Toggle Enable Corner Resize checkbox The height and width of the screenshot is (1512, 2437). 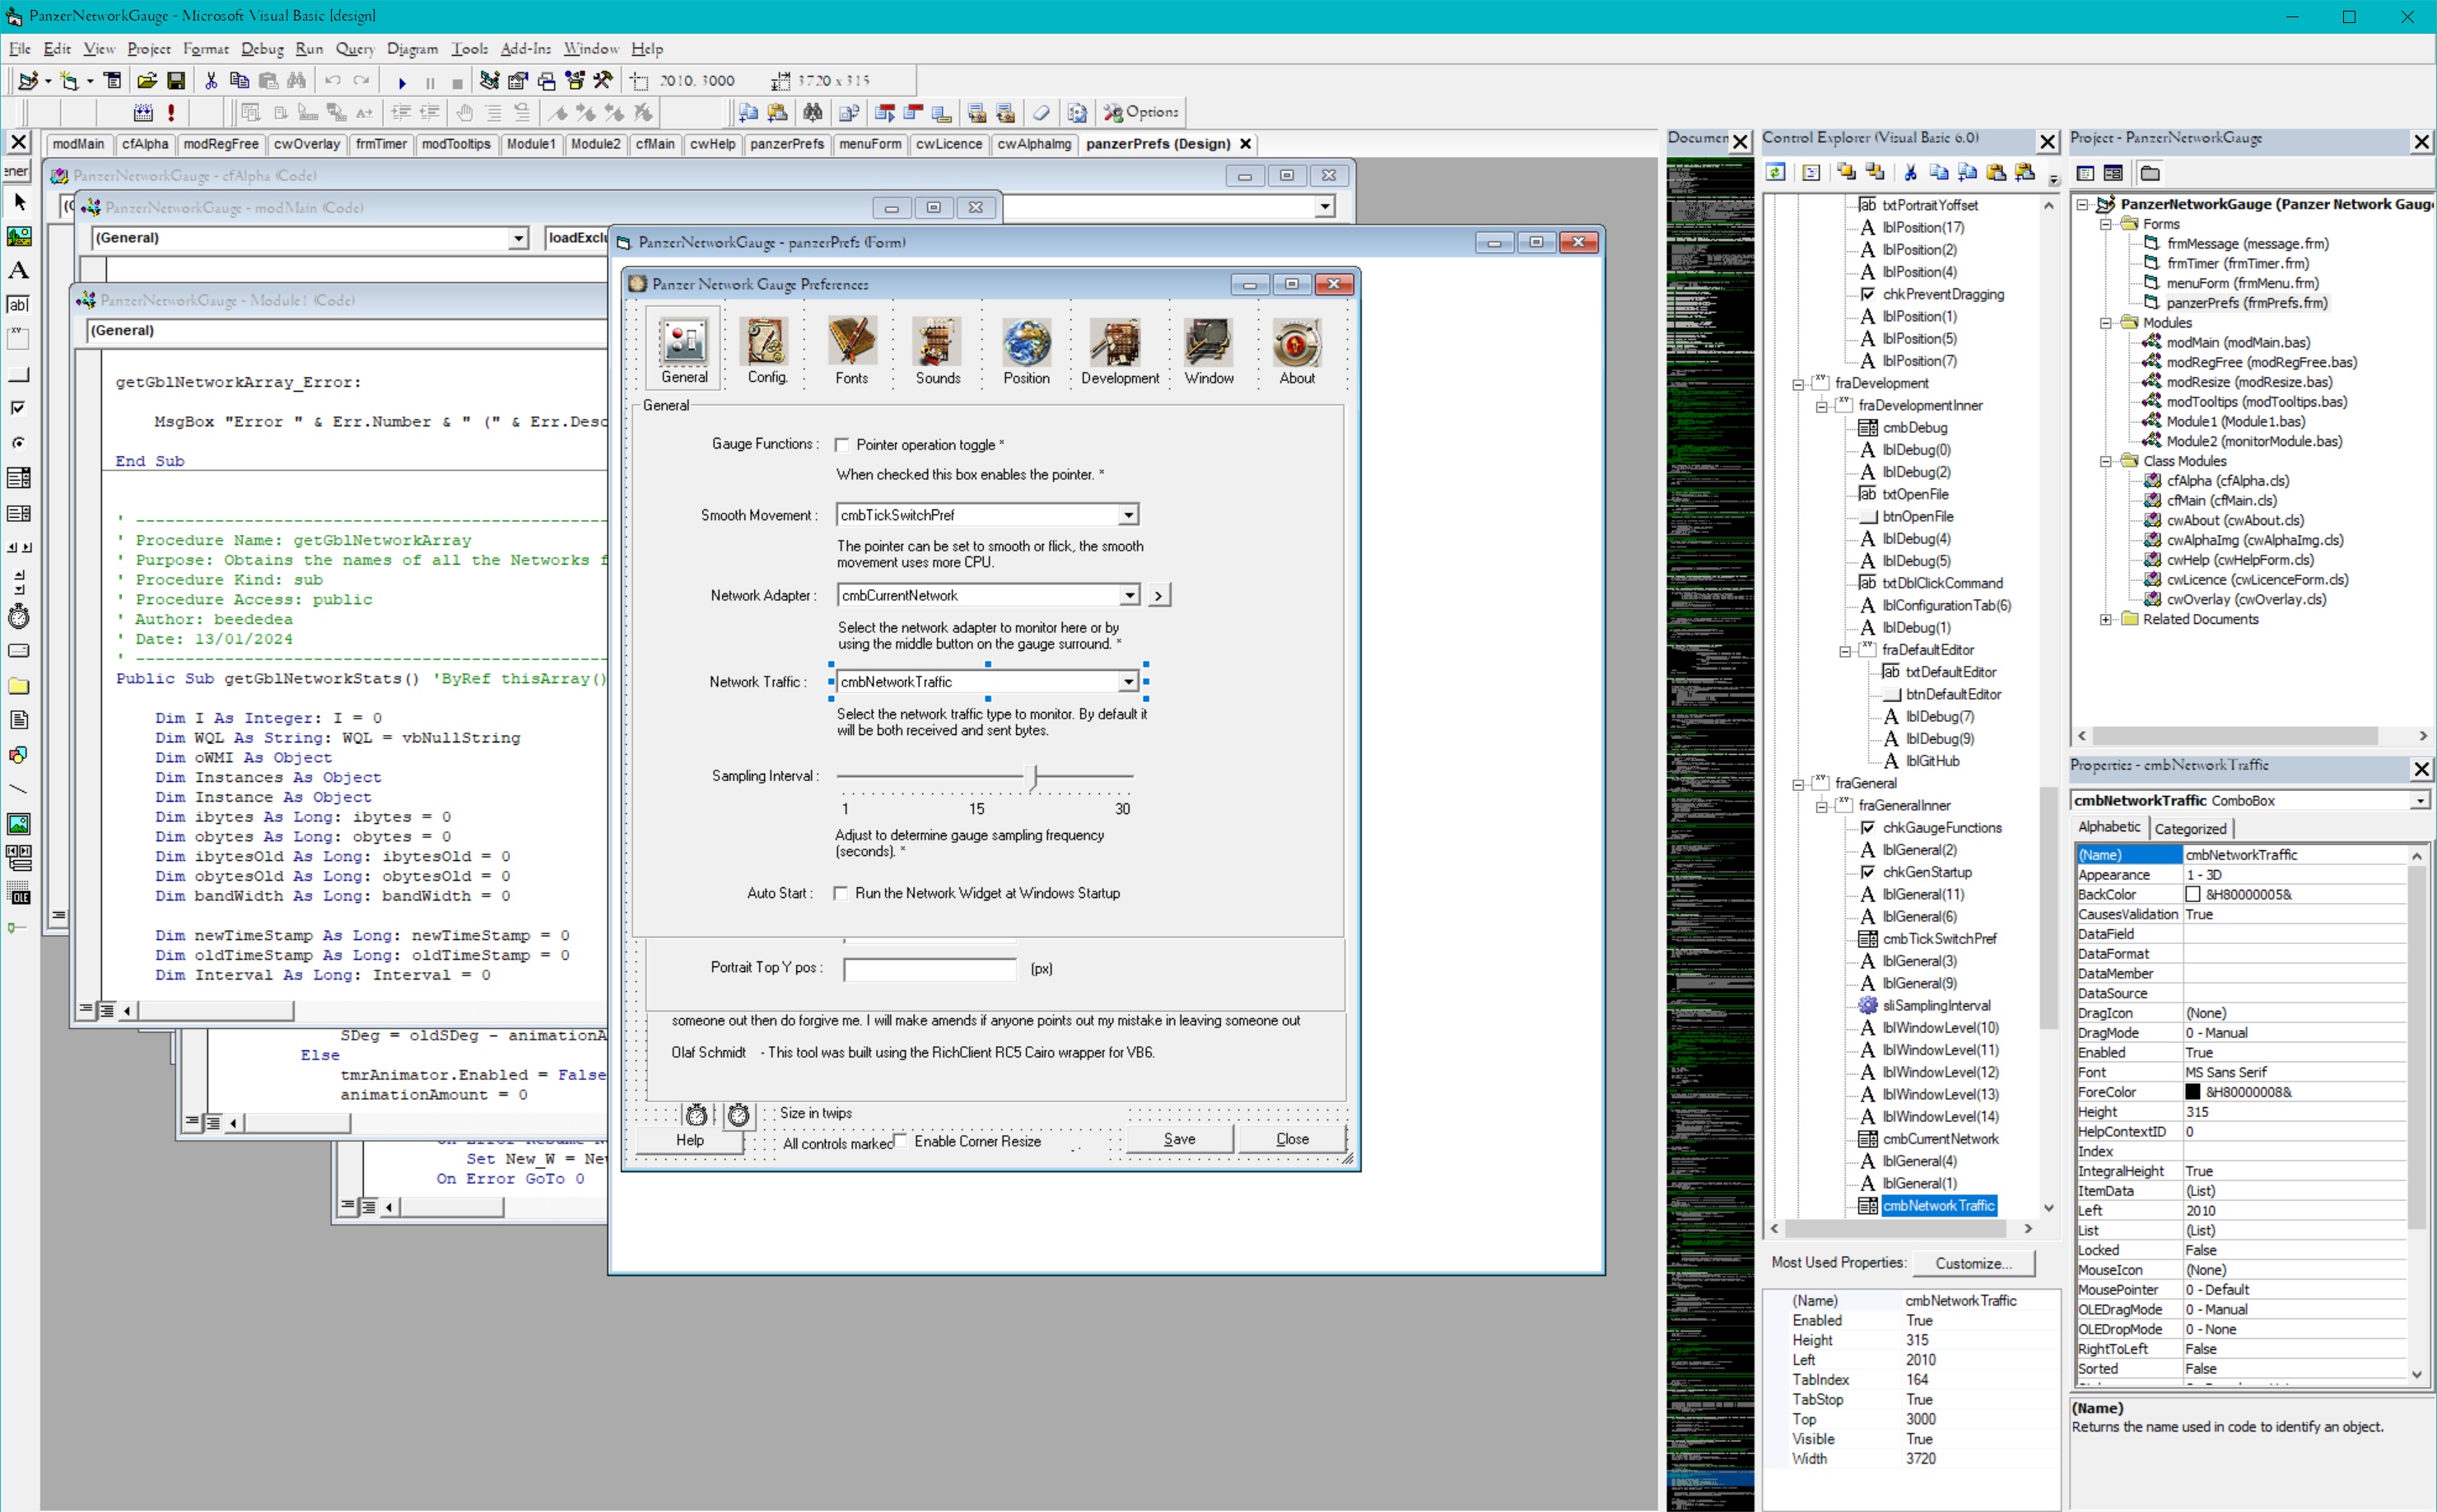[x=901, y=1140]
